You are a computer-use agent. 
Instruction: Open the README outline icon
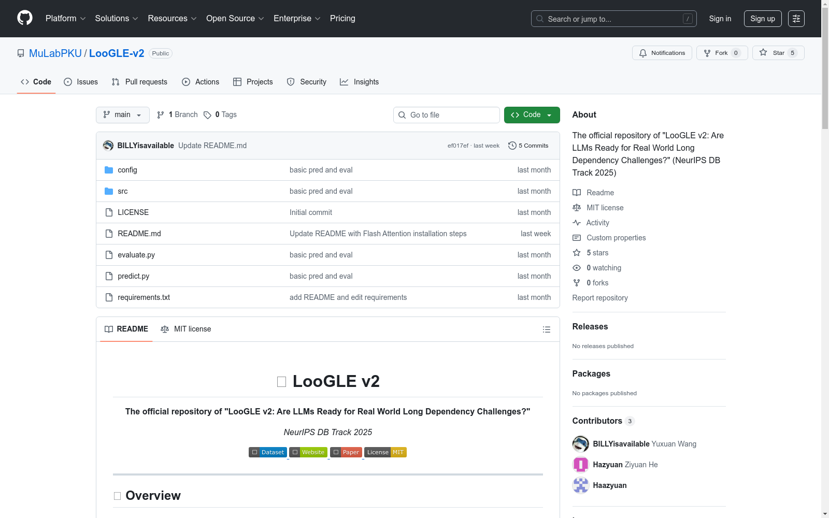pos(546,329)
